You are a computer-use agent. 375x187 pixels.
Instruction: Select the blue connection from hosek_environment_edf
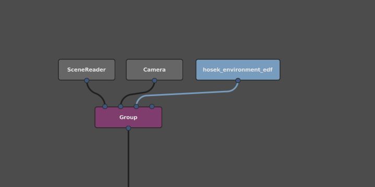(187, 94)
